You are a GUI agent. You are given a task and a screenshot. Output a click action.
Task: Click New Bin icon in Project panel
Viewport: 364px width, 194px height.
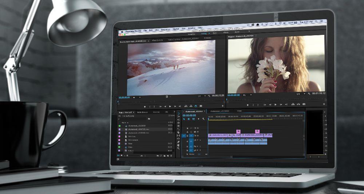165,156
